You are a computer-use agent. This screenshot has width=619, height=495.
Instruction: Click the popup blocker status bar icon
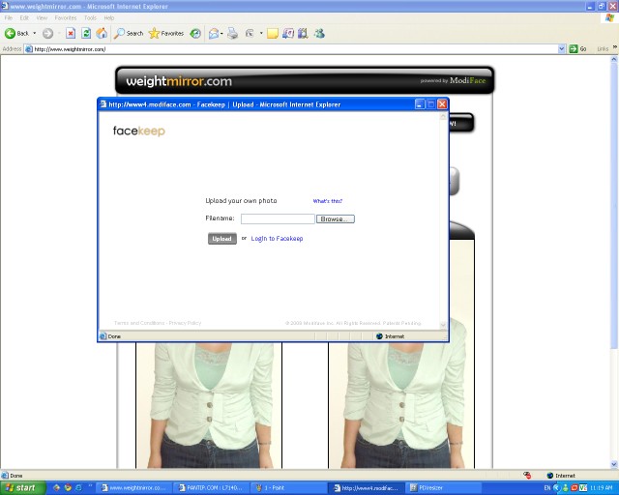(527, 476)
